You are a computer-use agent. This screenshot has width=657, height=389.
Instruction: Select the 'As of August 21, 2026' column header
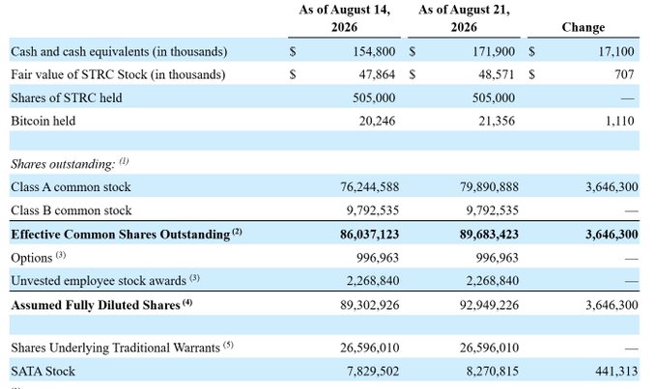click(464, 18)
